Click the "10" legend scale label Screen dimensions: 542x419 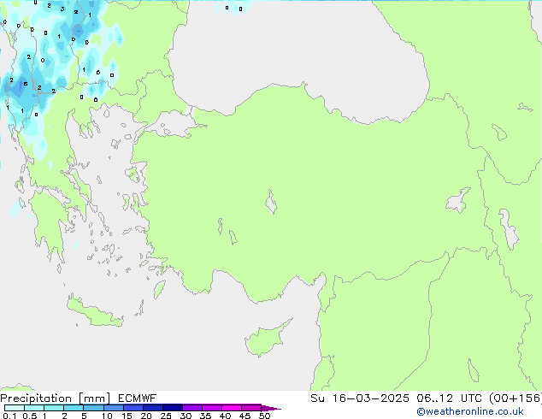point(107,416)
